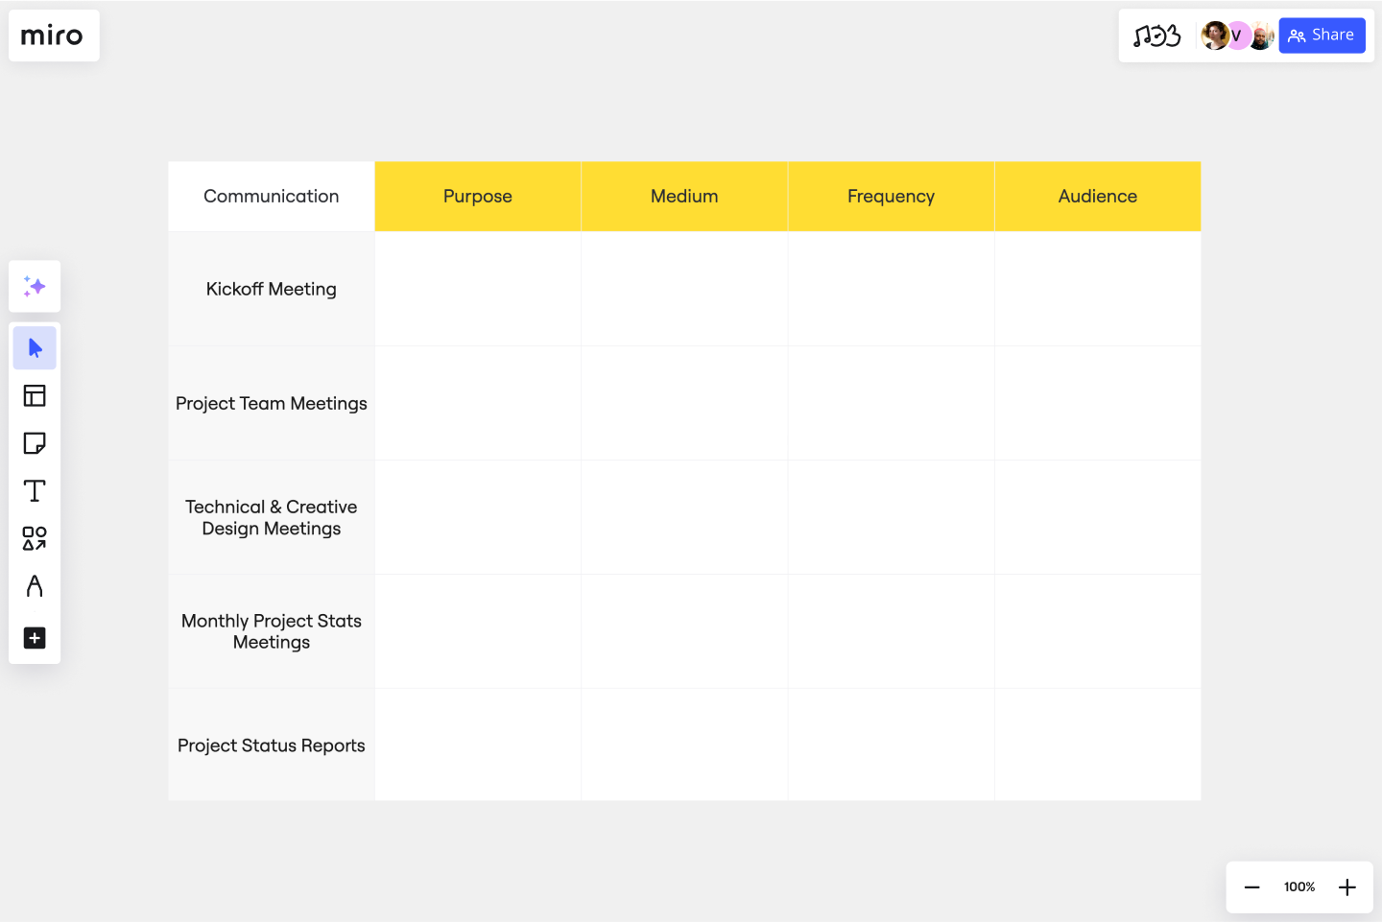Click the empty Audience cell beside Project Status Reports
This screenshot has width=1382, height=922.
pos(1097,745)
